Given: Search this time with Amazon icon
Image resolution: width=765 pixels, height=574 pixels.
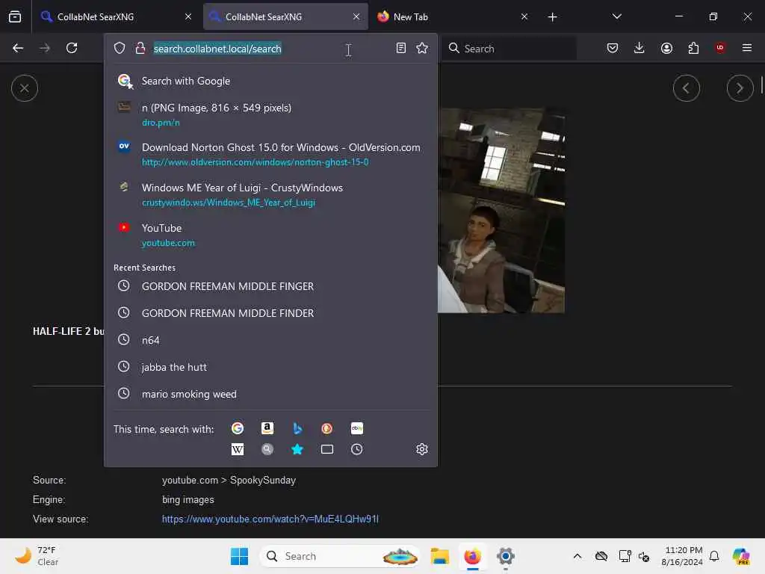Looking at the screenshot, I should tap(267, 428).
